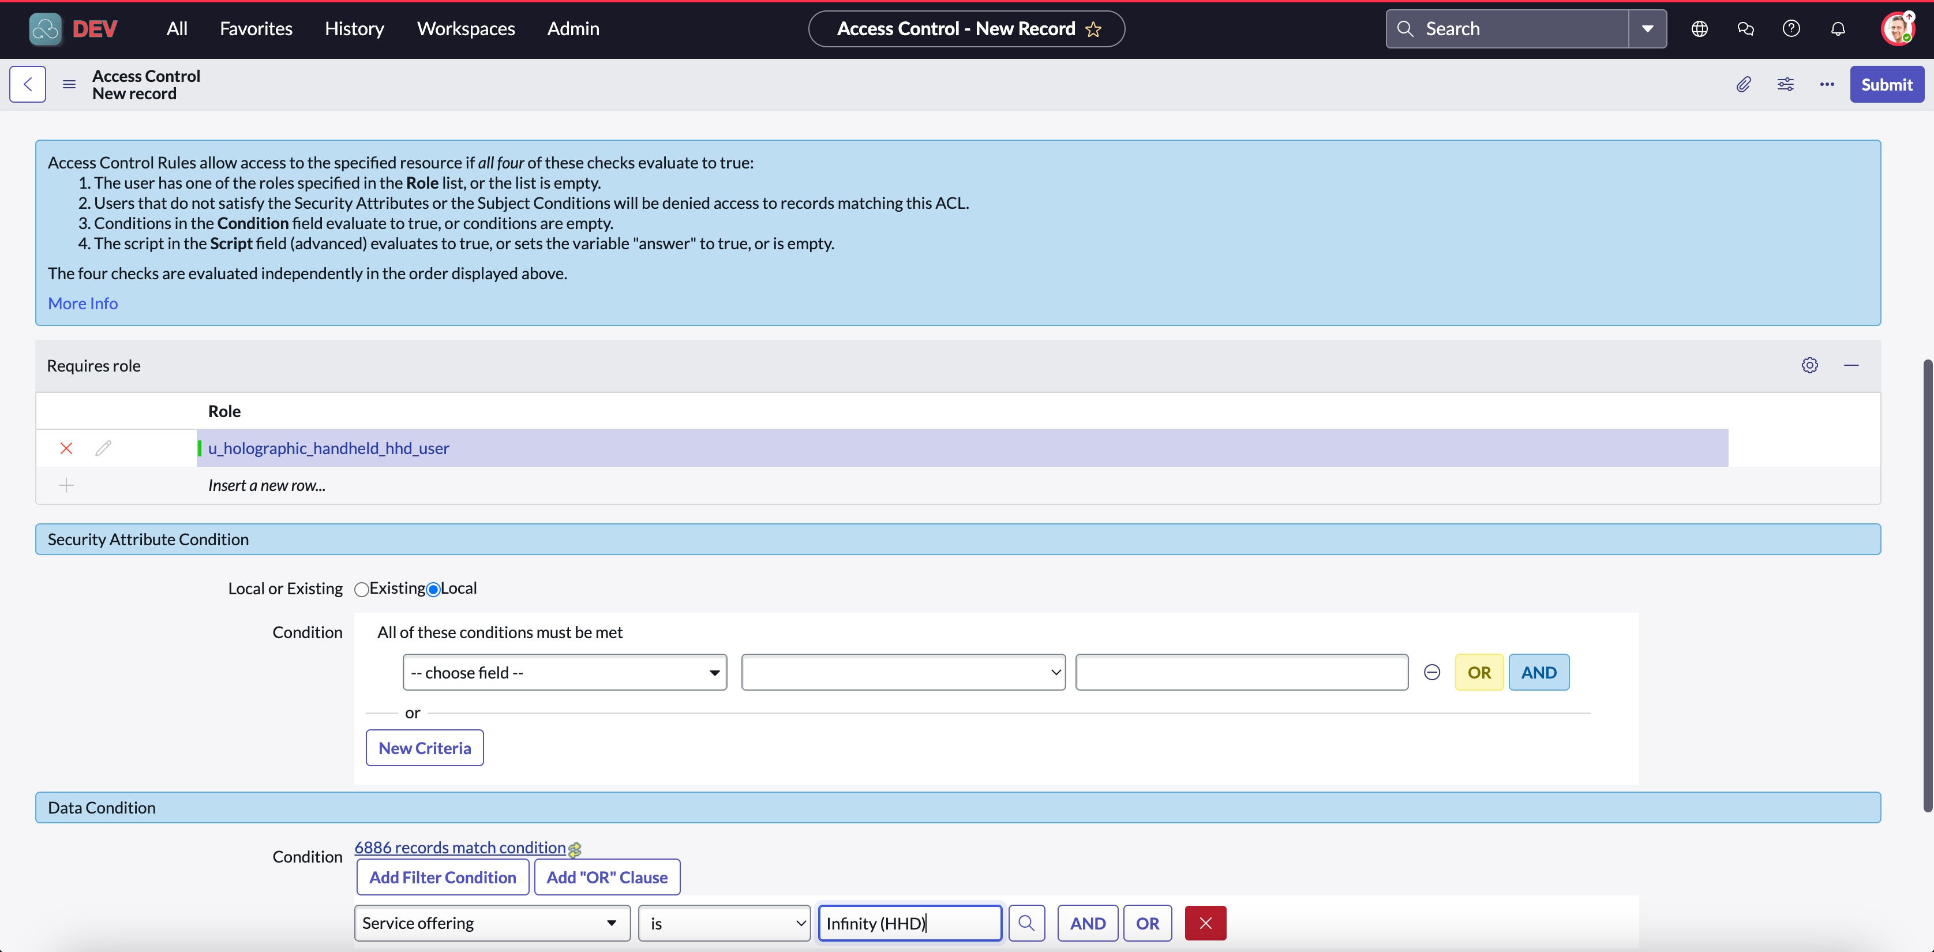Click the Access Control - New Record title pill

966,28
